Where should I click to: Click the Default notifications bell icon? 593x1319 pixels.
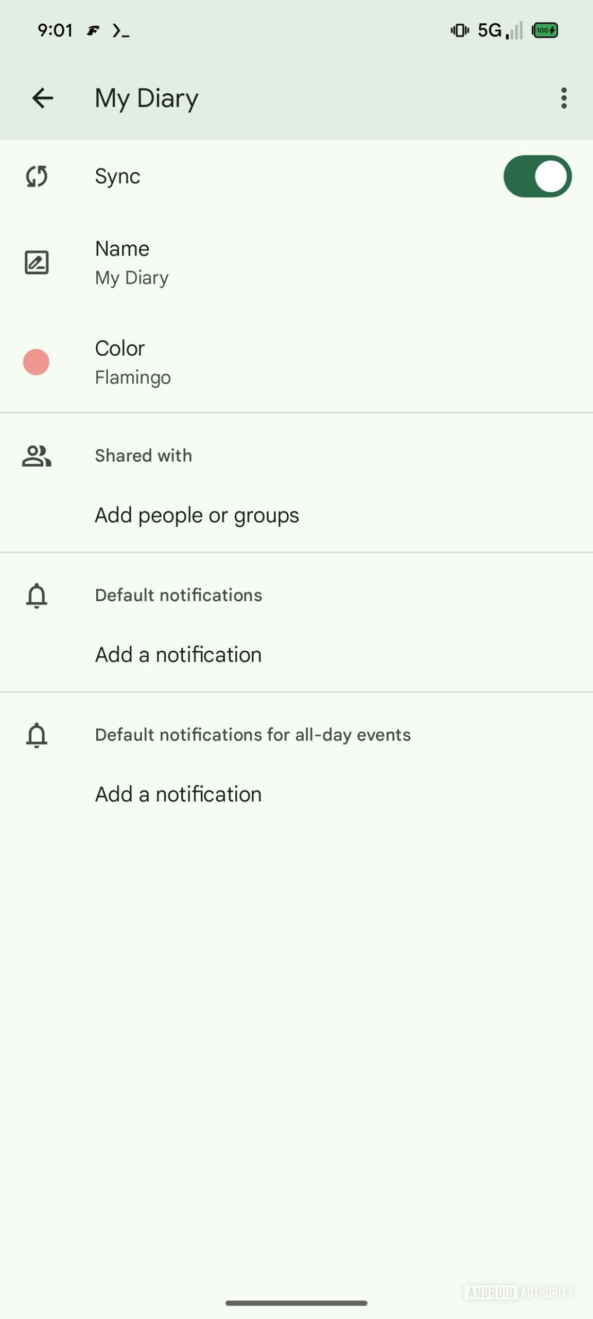tap(37, 596)
